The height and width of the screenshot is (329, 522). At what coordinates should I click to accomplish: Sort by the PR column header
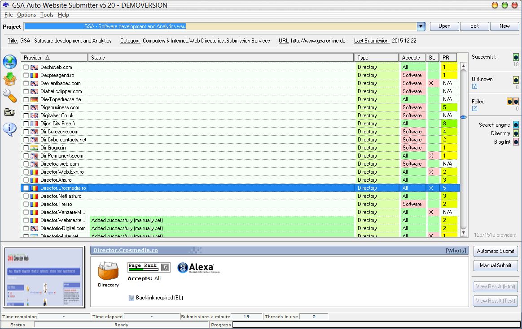click(x=448, y=57)
